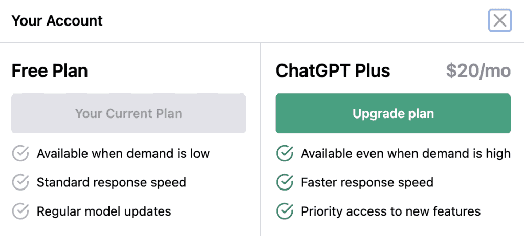Click checkmark icon beside Standard response speed
The image size is (524, 236).
(x=20, y=182)
